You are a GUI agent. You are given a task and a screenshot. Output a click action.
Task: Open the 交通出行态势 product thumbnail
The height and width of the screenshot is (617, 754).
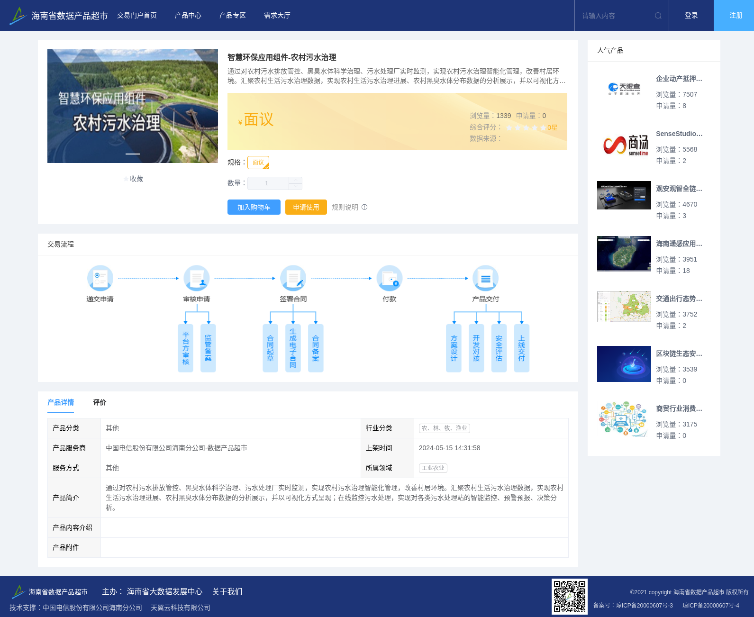624,307
